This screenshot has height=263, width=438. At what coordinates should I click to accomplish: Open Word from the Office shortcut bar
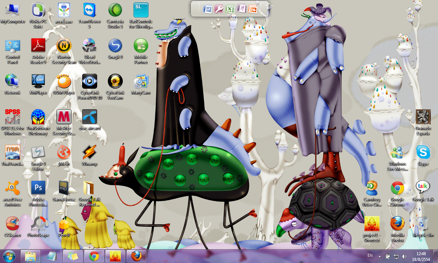point(208,9)
